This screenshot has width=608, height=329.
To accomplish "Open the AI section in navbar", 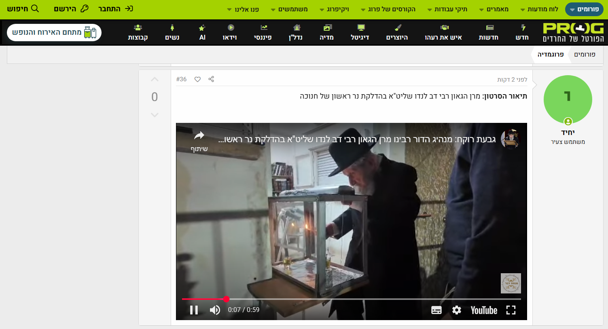I will 202,32.
